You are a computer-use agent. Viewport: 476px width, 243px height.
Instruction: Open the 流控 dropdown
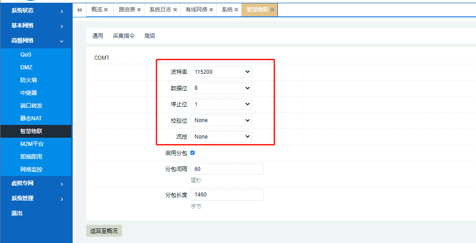pos(221,136)
